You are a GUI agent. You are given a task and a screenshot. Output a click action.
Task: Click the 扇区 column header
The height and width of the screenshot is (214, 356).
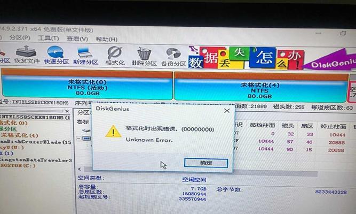coord(307,126)
